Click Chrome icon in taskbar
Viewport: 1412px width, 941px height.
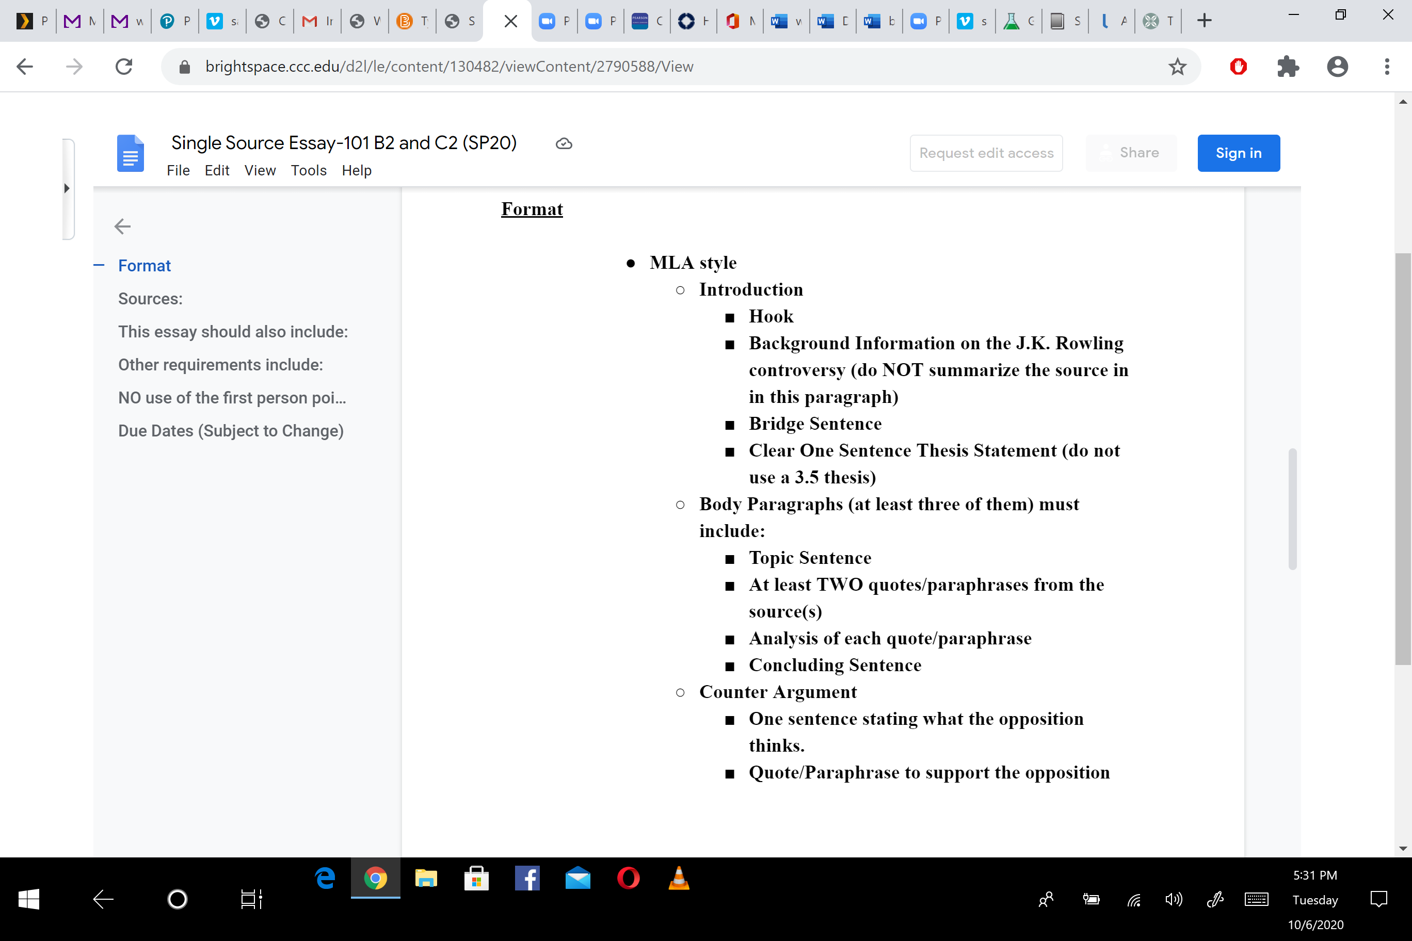click(375, 879)
